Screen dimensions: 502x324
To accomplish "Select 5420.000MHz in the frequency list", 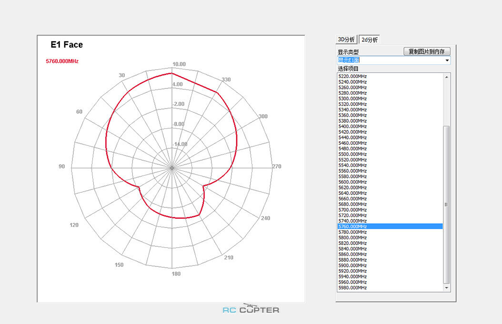I will 390,132.
